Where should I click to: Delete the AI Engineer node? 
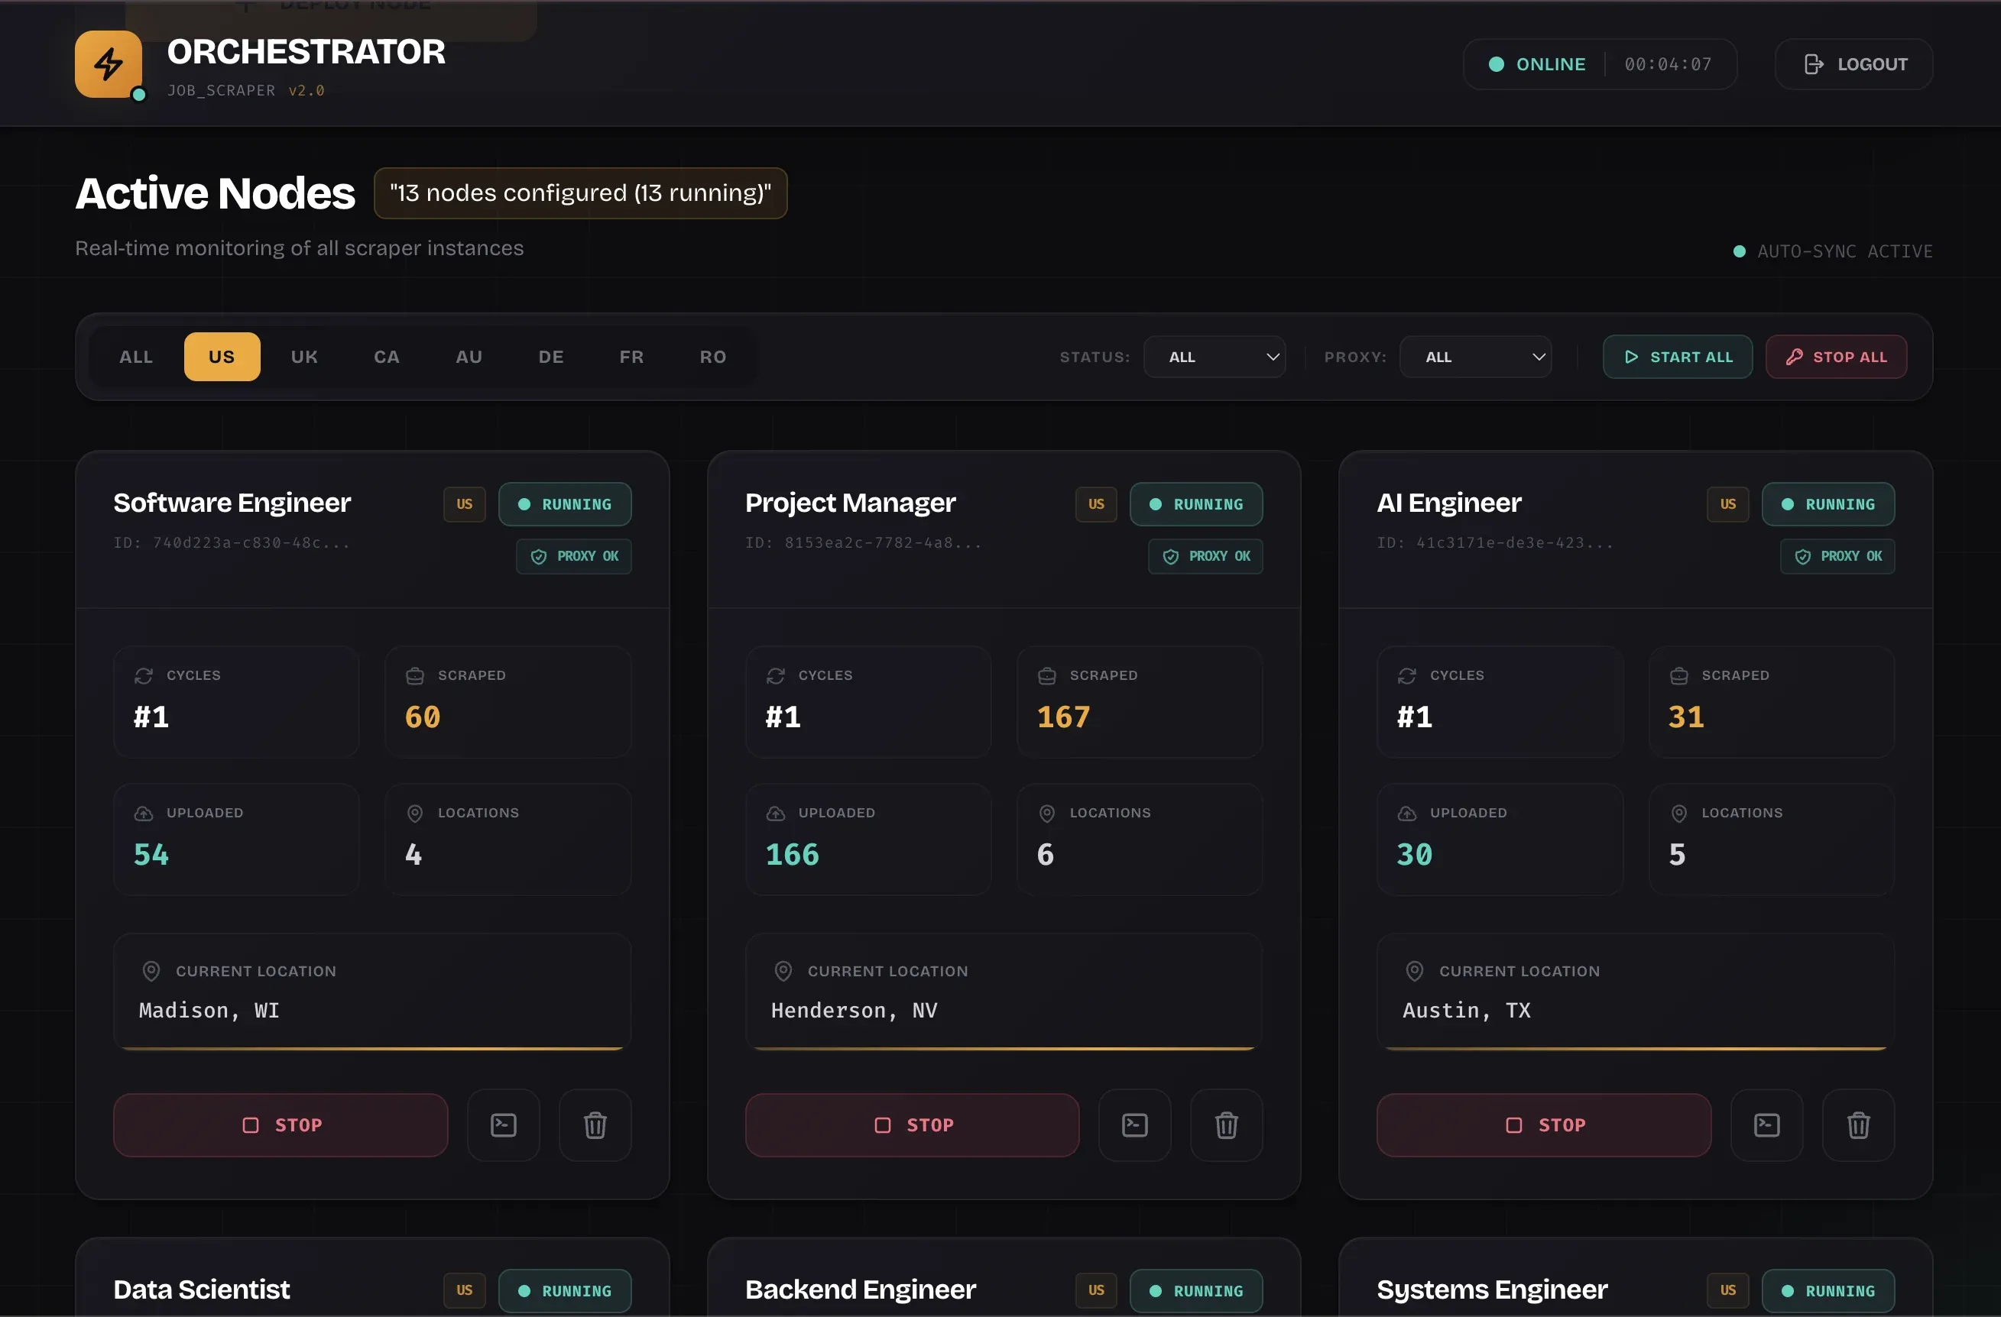click(x=1858, y=1124)
